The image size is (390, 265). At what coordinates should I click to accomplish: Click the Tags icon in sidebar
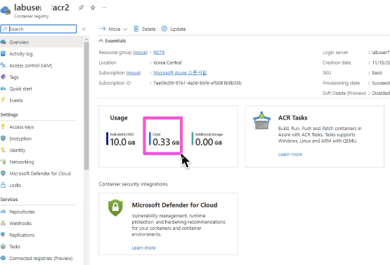4,77
